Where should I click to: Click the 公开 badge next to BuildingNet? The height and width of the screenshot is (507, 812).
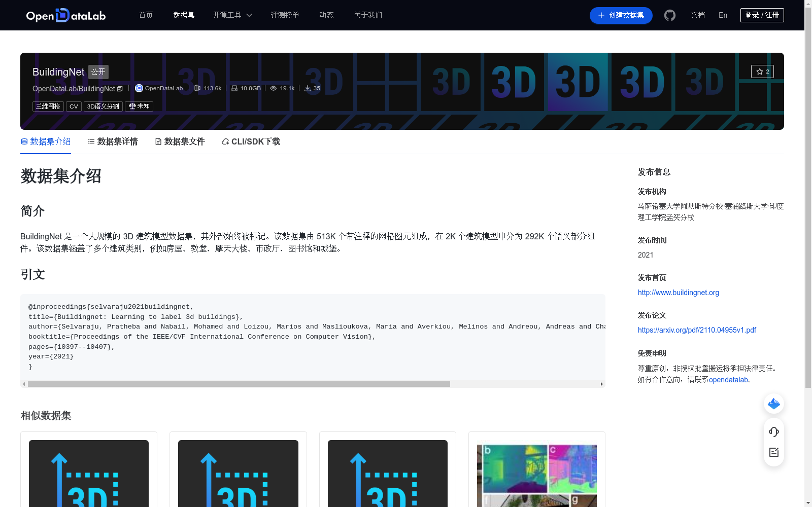98,72
